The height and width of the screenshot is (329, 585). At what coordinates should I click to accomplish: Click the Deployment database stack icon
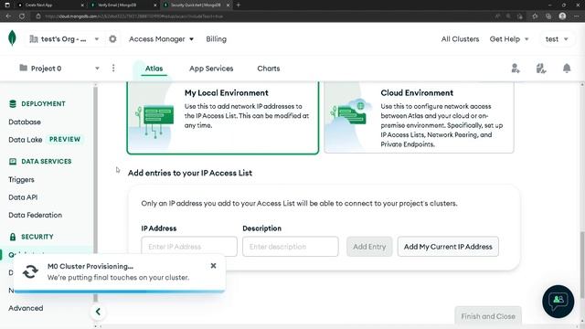(x=13, y=103)
